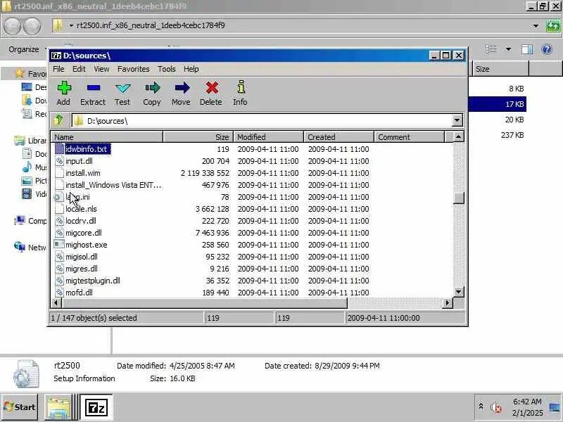
Task: Change Explorer view mode icon
Action: [x=491, y=49]
